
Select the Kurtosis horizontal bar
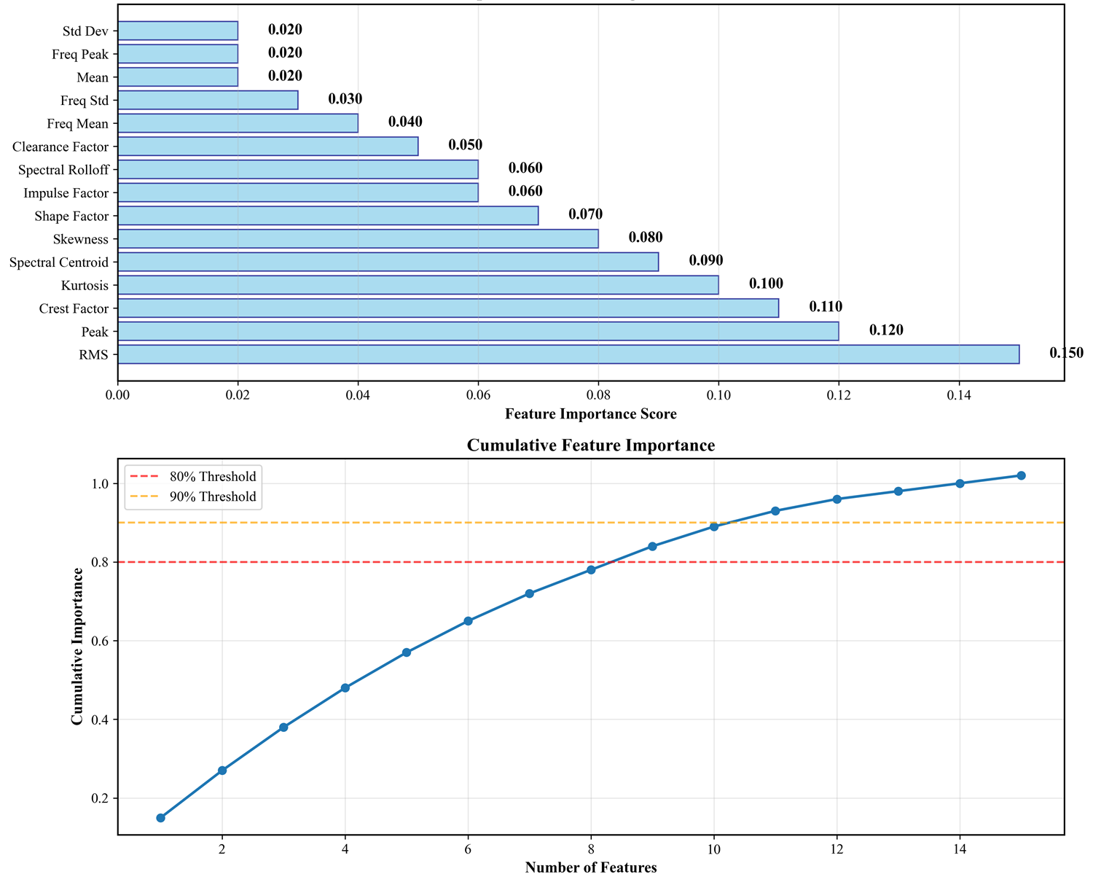(418, 285)
